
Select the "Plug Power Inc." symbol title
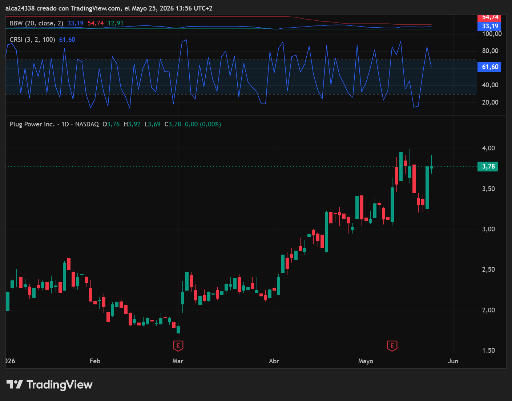click(x=32, y=124)
